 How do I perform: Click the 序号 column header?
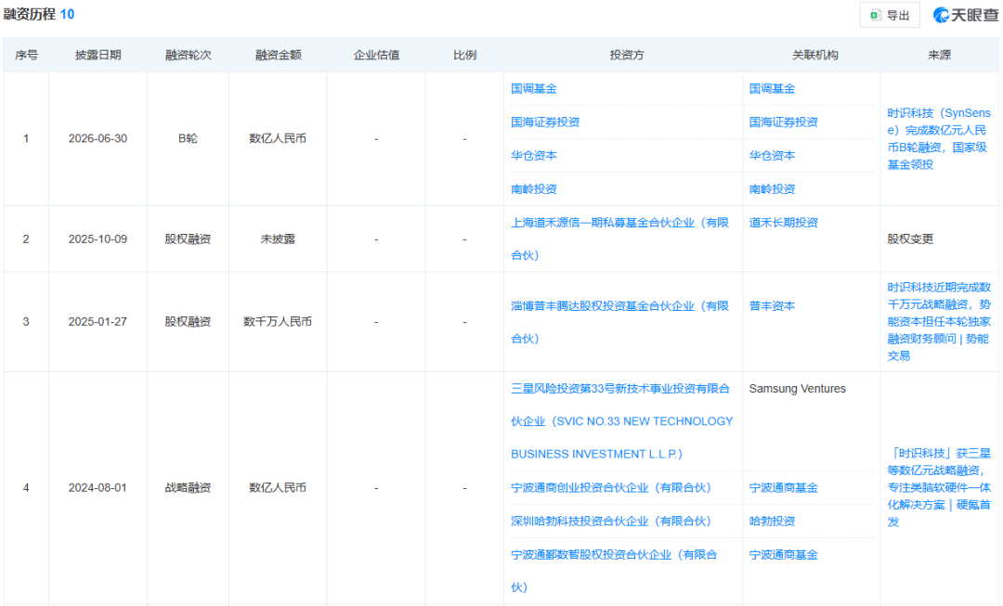26,55
